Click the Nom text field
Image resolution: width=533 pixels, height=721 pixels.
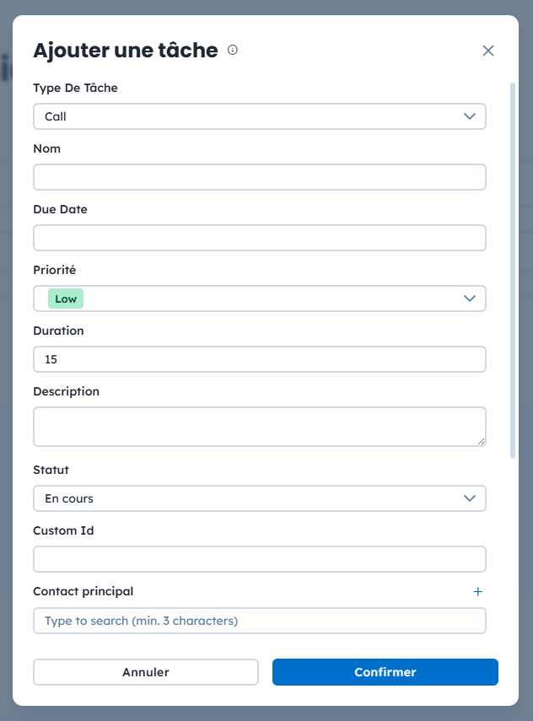click(x=259, y=177)
